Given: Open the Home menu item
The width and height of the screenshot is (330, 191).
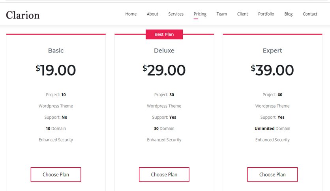Looking at the screenshot, I should tap(131, 14).
